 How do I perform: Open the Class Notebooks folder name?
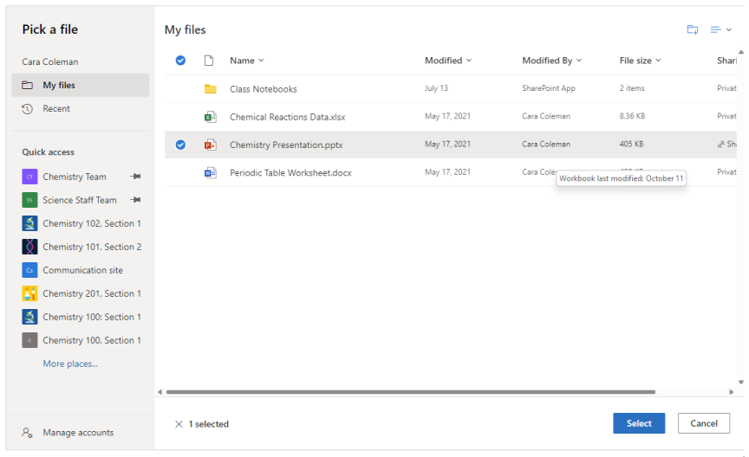click(264, 89)
